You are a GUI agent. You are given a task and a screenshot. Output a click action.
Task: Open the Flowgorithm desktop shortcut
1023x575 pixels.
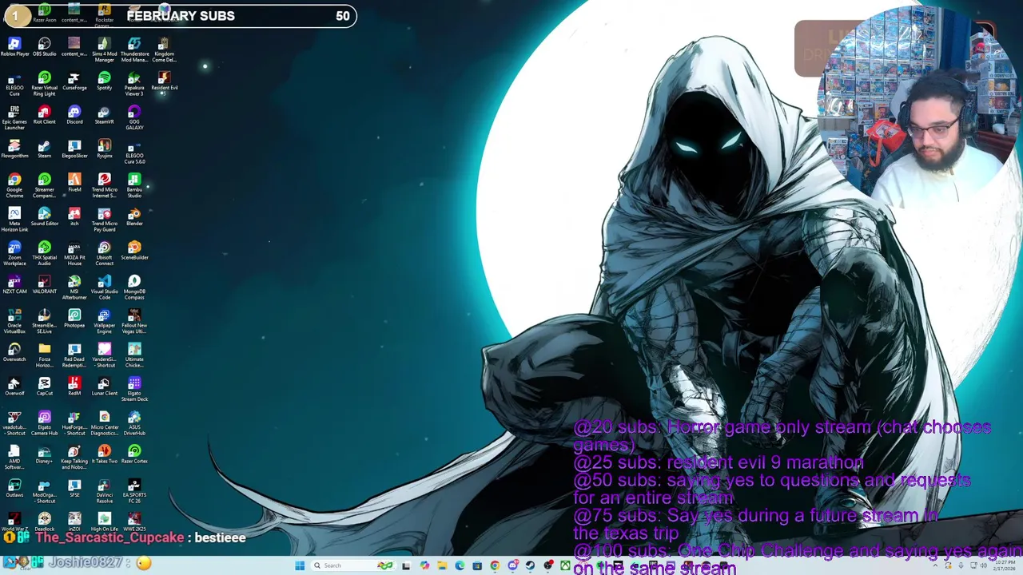[14, 149]
